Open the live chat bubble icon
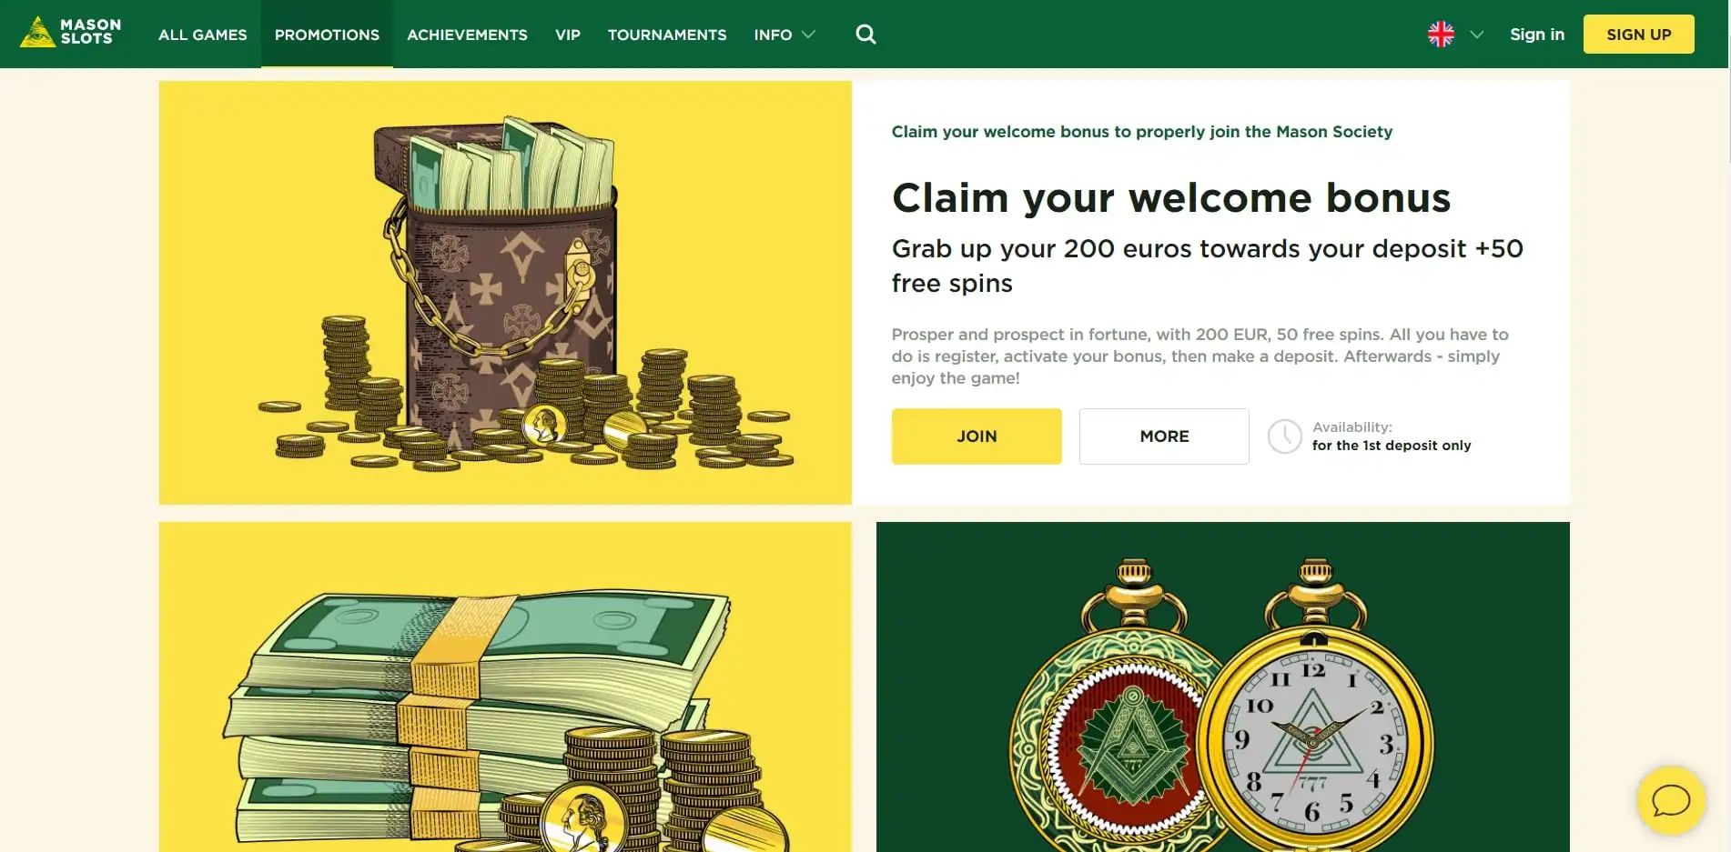 pyautogui.click(x=1671, y=801)
